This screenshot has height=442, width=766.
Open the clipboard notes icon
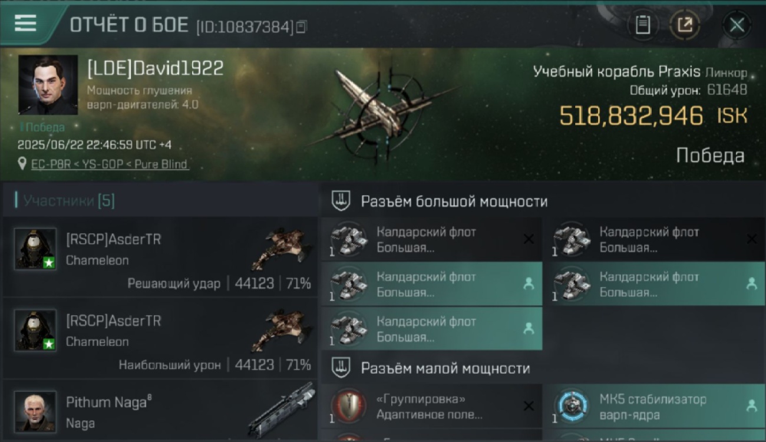pyautogui.click(x=643, y=25)
